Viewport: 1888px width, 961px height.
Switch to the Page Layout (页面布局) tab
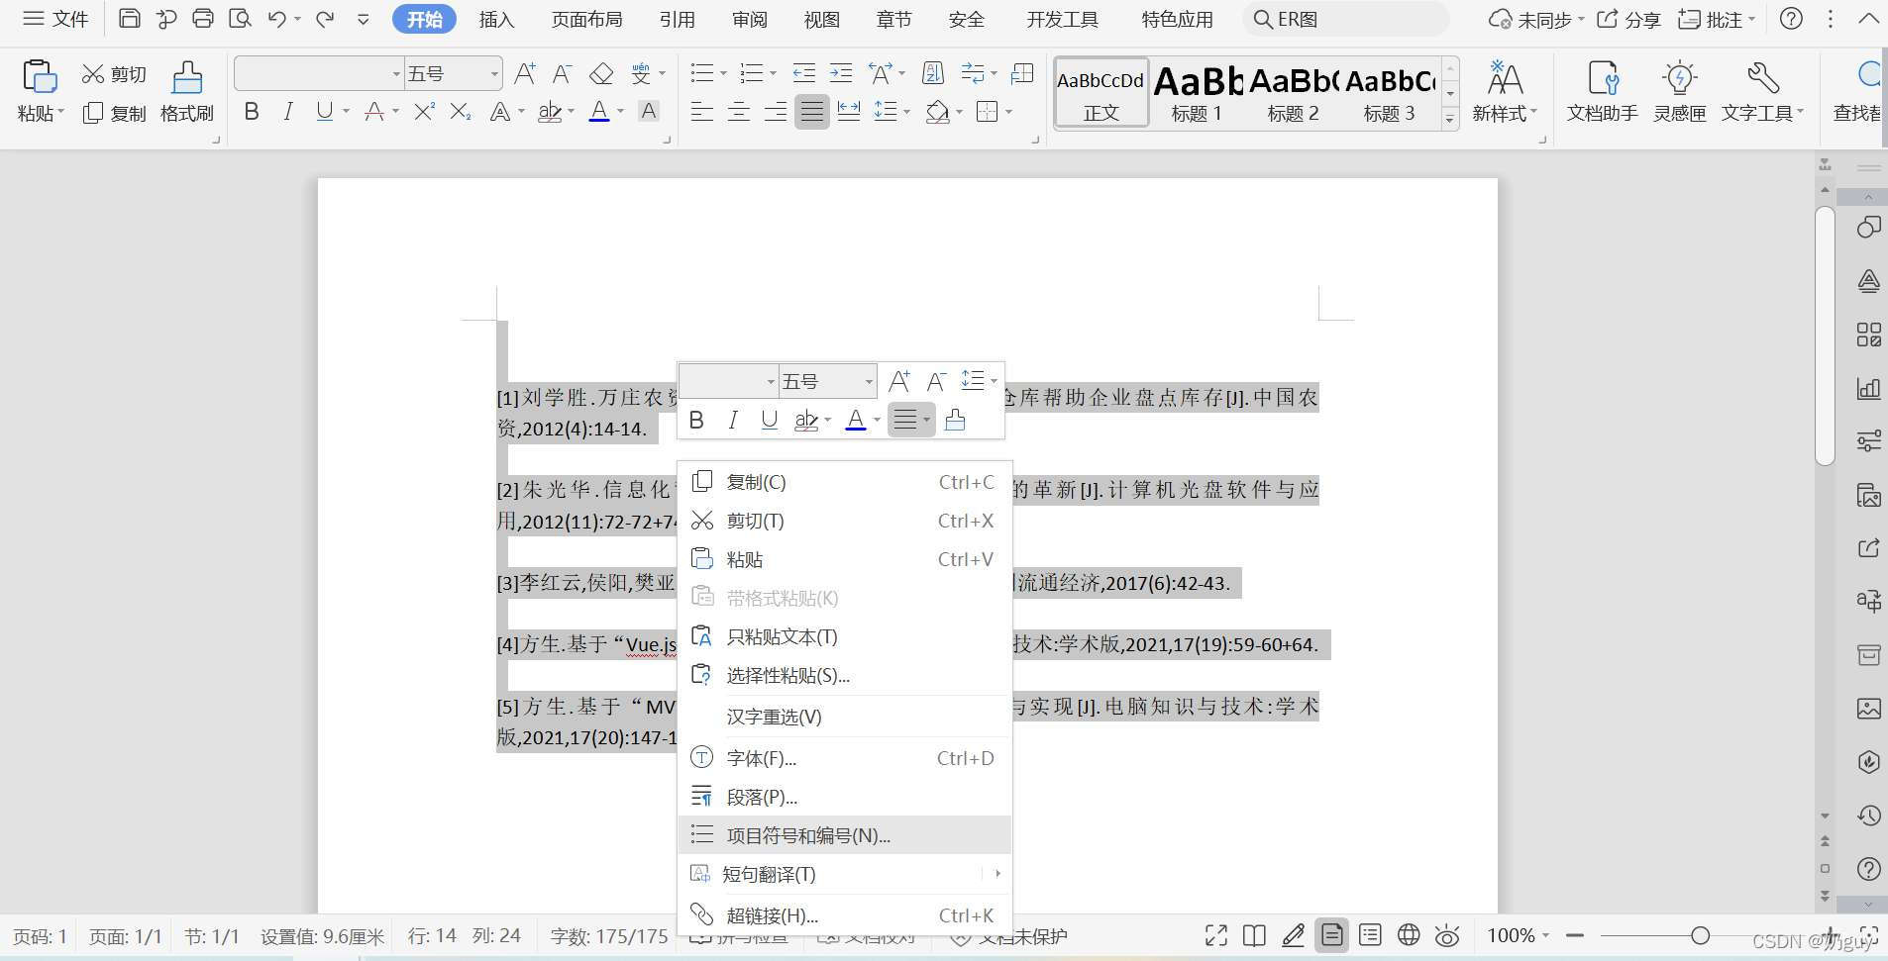click(586, 19)
